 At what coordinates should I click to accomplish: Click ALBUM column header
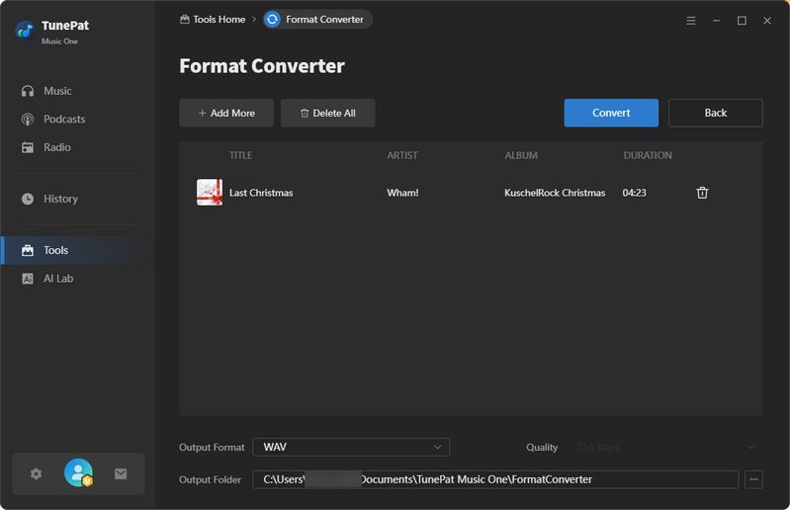(521, 155)
